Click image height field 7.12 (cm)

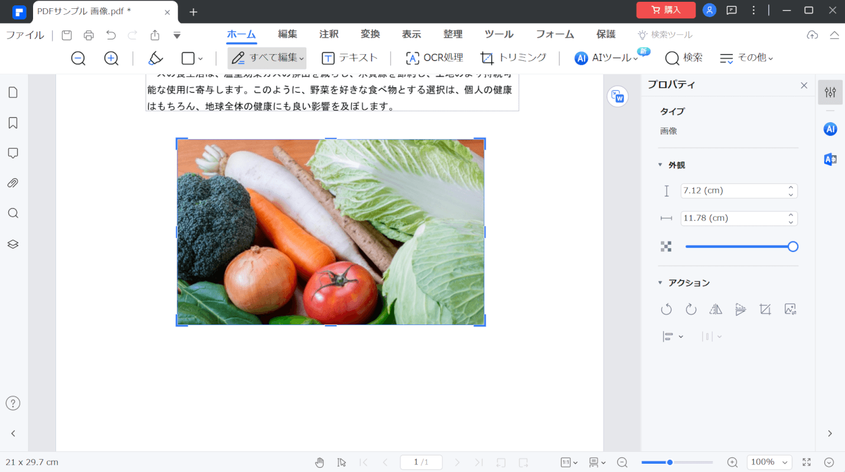coord(739,191)
